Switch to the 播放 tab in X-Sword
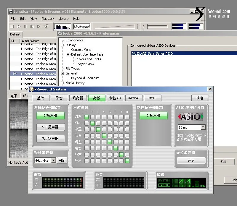The image size is (237, 206). pyautogui.click(x=41, y=98)
